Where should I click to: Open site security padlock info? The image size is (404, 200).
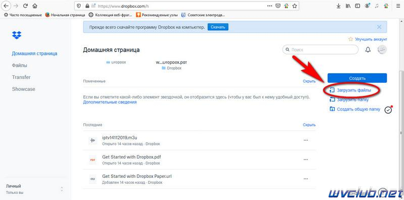(87, 6)
